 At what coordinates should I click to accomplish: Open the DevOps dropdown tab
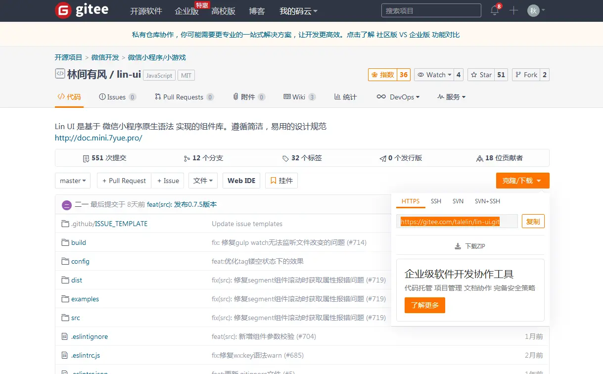(x=398, y=97)
